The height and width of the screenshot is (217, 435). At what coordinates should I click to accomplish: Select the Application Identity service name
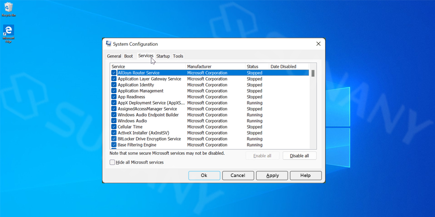[x=136, y=85]
